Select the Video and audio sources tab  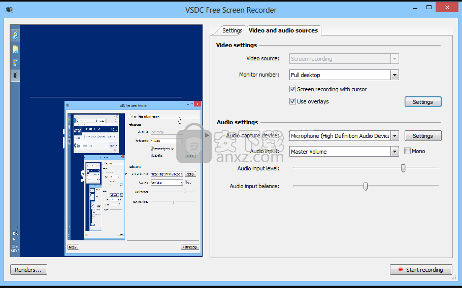(283, 30)
